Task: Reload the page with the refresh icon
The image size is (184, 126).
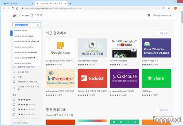Action: pos(13,8)
